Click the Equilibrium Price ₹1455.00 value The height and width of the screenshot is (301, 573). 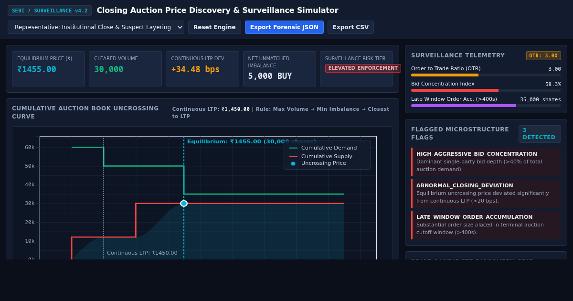37,69
